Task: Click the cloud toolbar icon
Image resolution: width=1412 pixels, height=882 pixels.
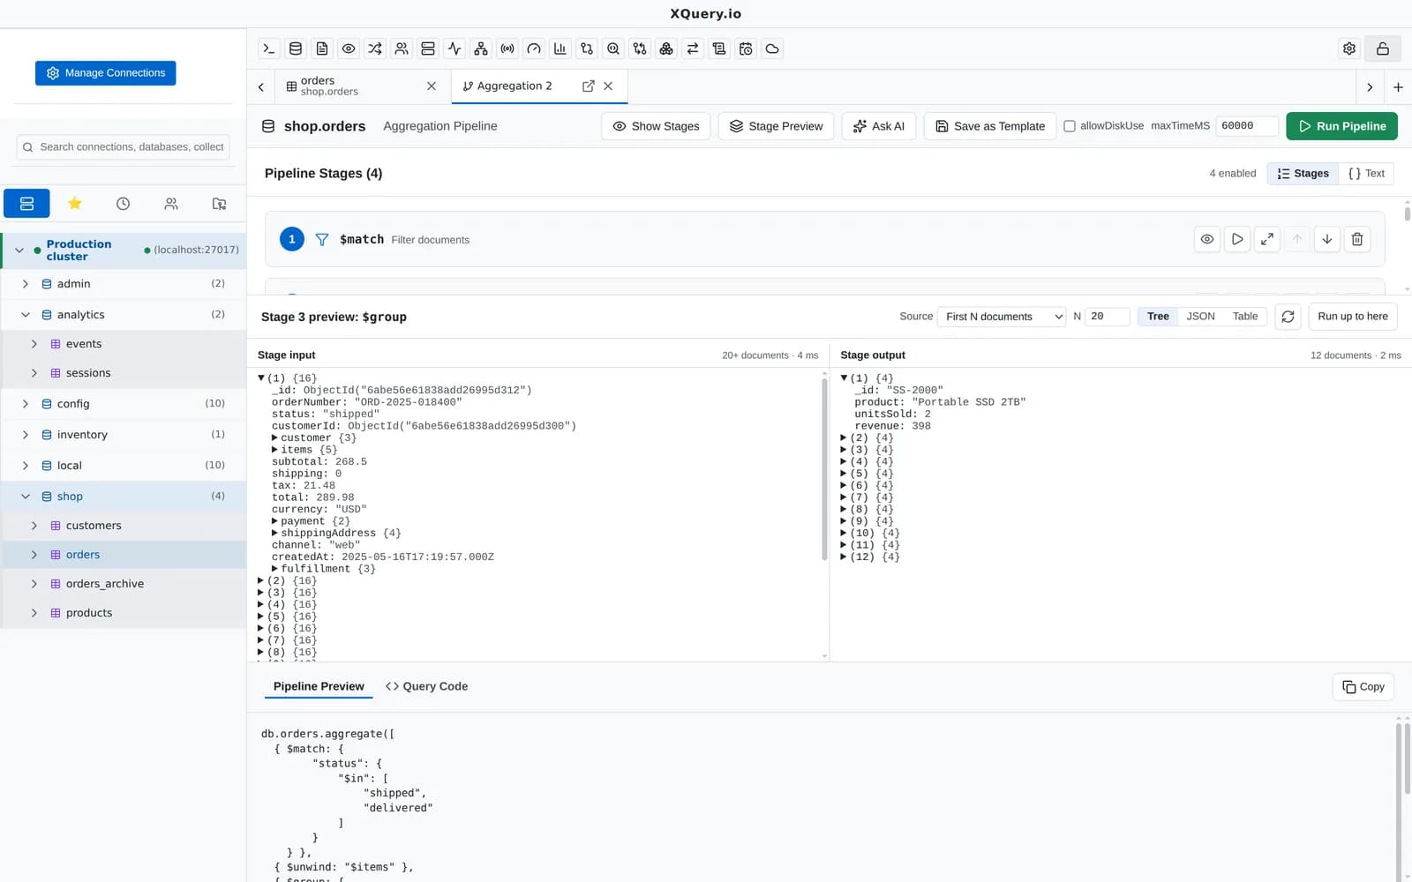Action: tap(772, 49)
